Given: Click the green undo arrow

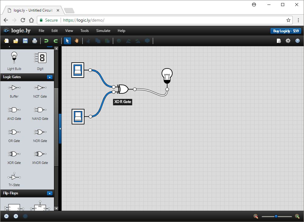Looking at the screenshot, I should point(46,41).
